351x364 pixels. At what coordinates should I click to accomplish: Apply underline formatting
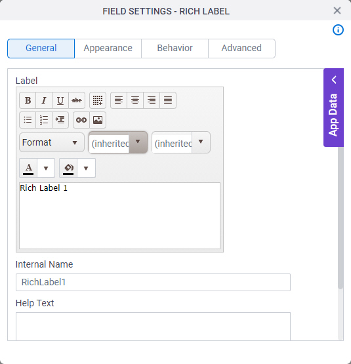coord(60,100)
